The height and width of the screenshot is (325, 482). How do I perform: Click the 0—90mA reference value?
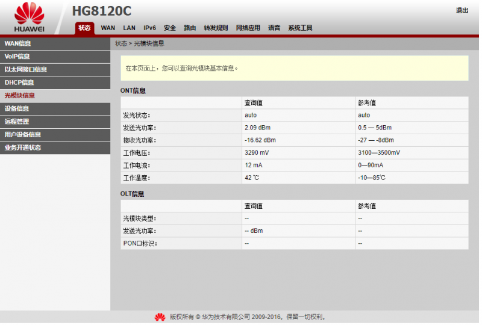click(371, 166)
